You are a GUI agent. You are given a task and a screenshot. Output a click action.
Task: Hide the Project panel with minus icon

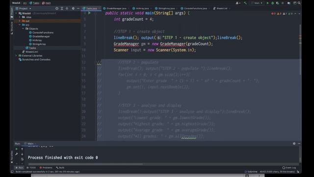(78, 8)
